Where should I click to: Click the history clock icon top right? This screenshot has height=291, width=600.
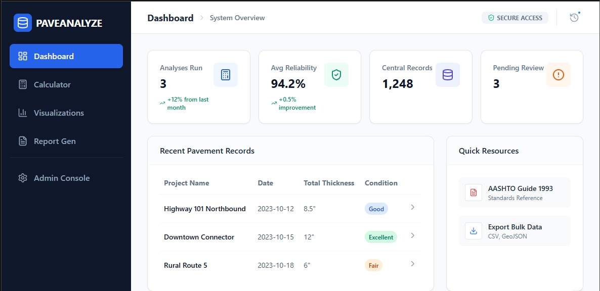point(574,17)
